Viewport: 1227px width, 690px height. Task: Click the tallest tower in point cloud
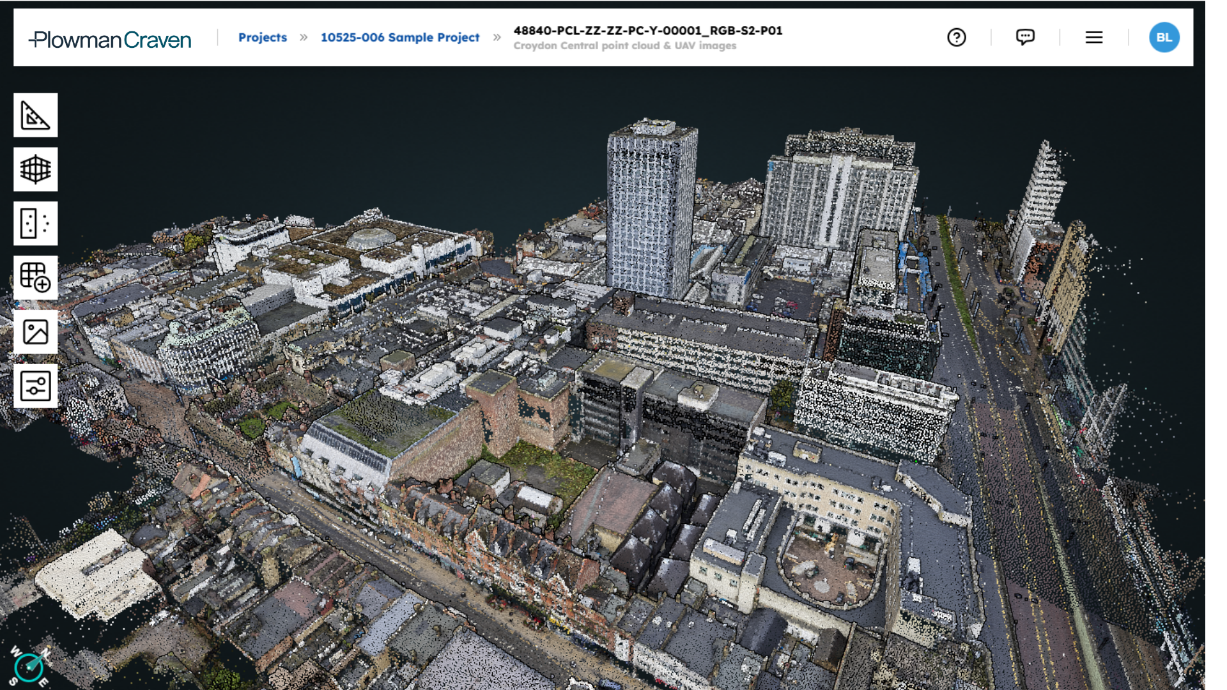(x=651, y=211)
